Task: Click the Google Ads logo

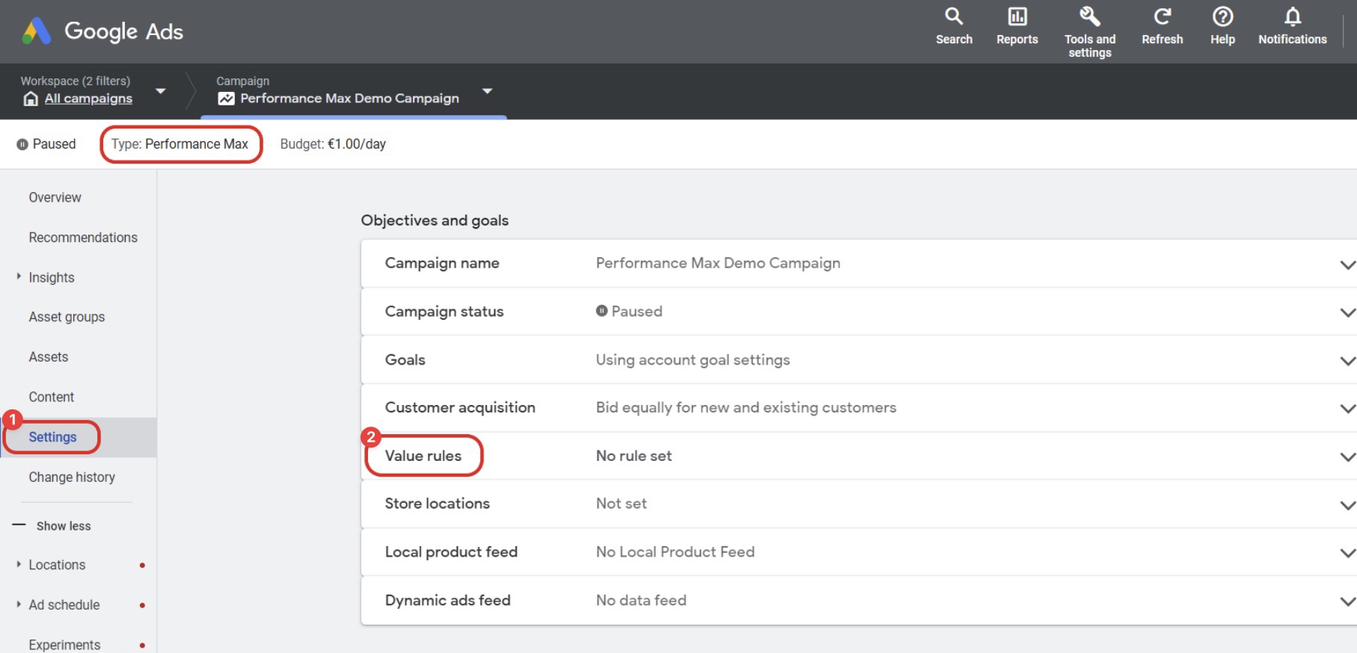Action: tap(37, 31)
